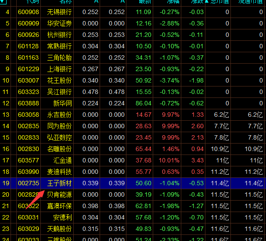Click the 无锡银行 stock name
Viewport: 266px width, 241px height.
click(x=59, y=12)
